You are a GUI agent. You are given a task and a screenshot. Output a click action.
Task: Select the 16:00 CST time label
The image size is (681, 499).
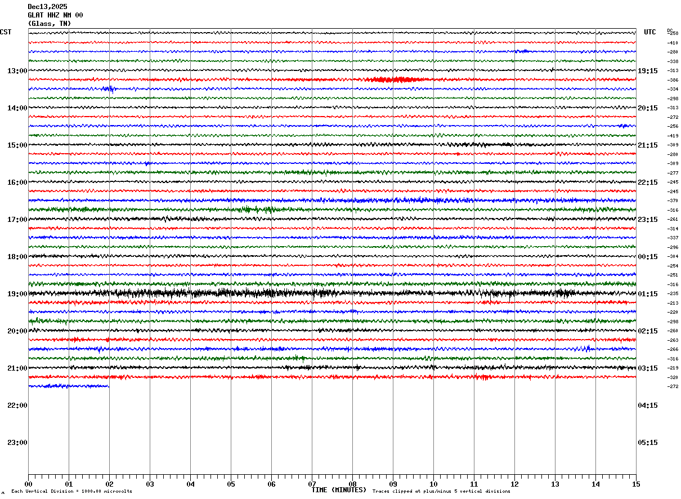(x=17, y=182)
